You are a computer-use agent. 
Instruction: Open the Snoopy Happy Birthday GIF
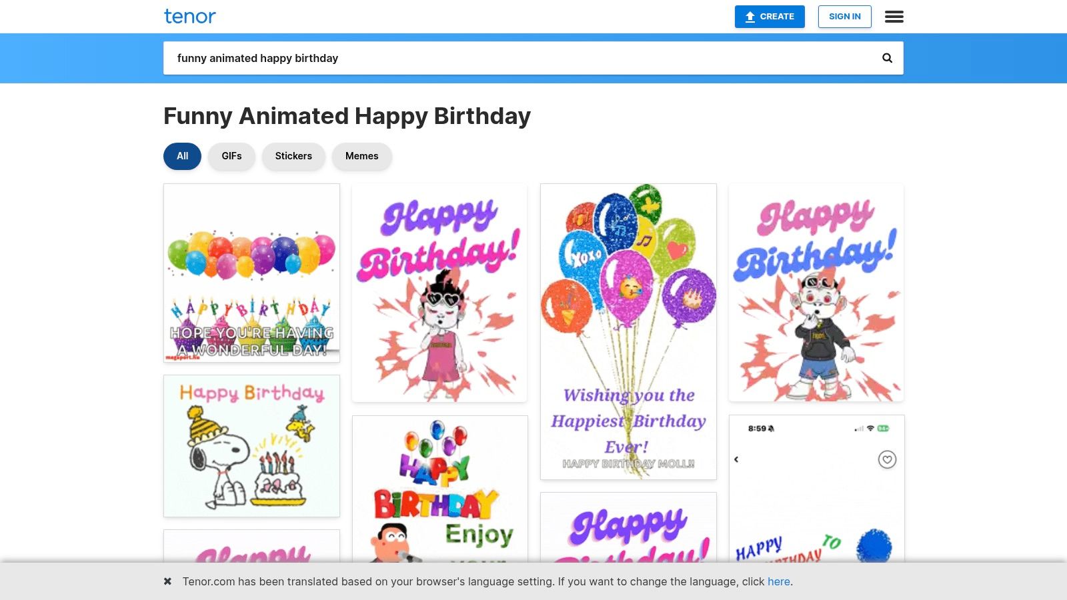[251, 446]
